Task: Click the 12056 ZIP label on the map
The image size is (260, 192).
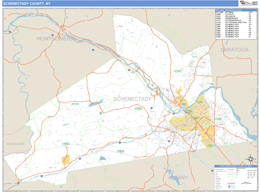Action: click(120, 151)
